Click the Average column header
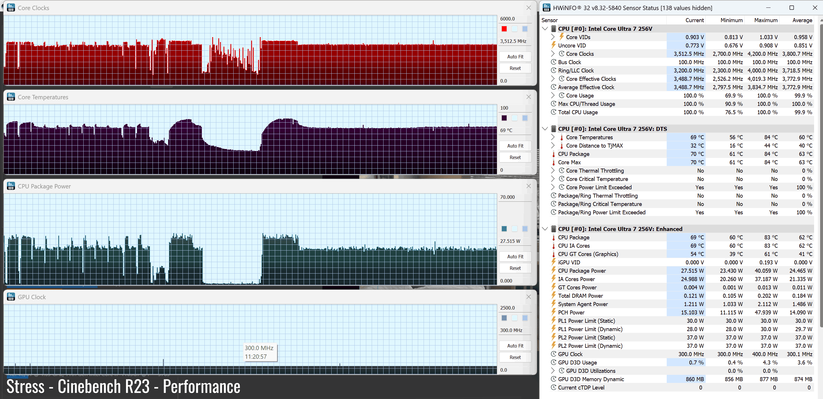 pyautogui.click(x=802, y=20)
